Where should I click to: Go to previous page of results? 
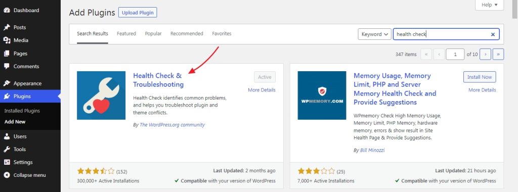pyautogui.click(x=439, y=55)
